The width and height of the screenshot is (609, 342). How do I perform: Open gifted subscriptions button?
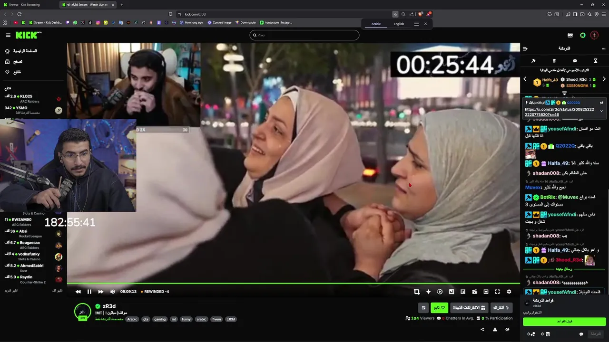(469, 308)
